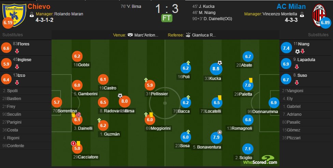The width and height of the screenshot is (333, 168).
Task: Click the yellow card icon beside Paletta
Action: (250, 80)
